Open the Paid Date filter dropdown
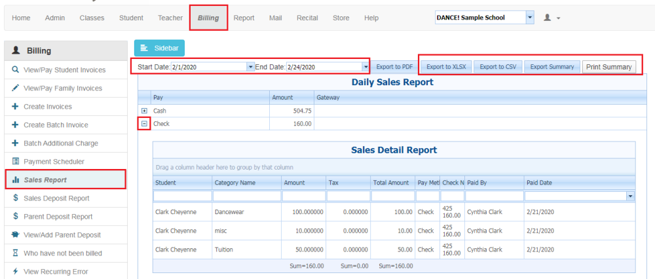Screen dimensions: 655x279 (x=631, y=196)
